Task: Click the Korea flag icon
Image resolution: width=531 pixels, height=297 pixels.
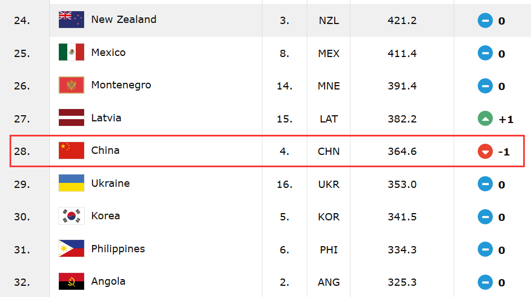Action: click(x=71, y=216)
